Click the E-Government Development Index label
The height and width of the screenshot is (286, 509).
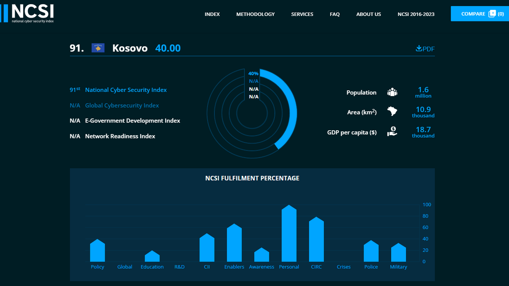click(132, 121)
